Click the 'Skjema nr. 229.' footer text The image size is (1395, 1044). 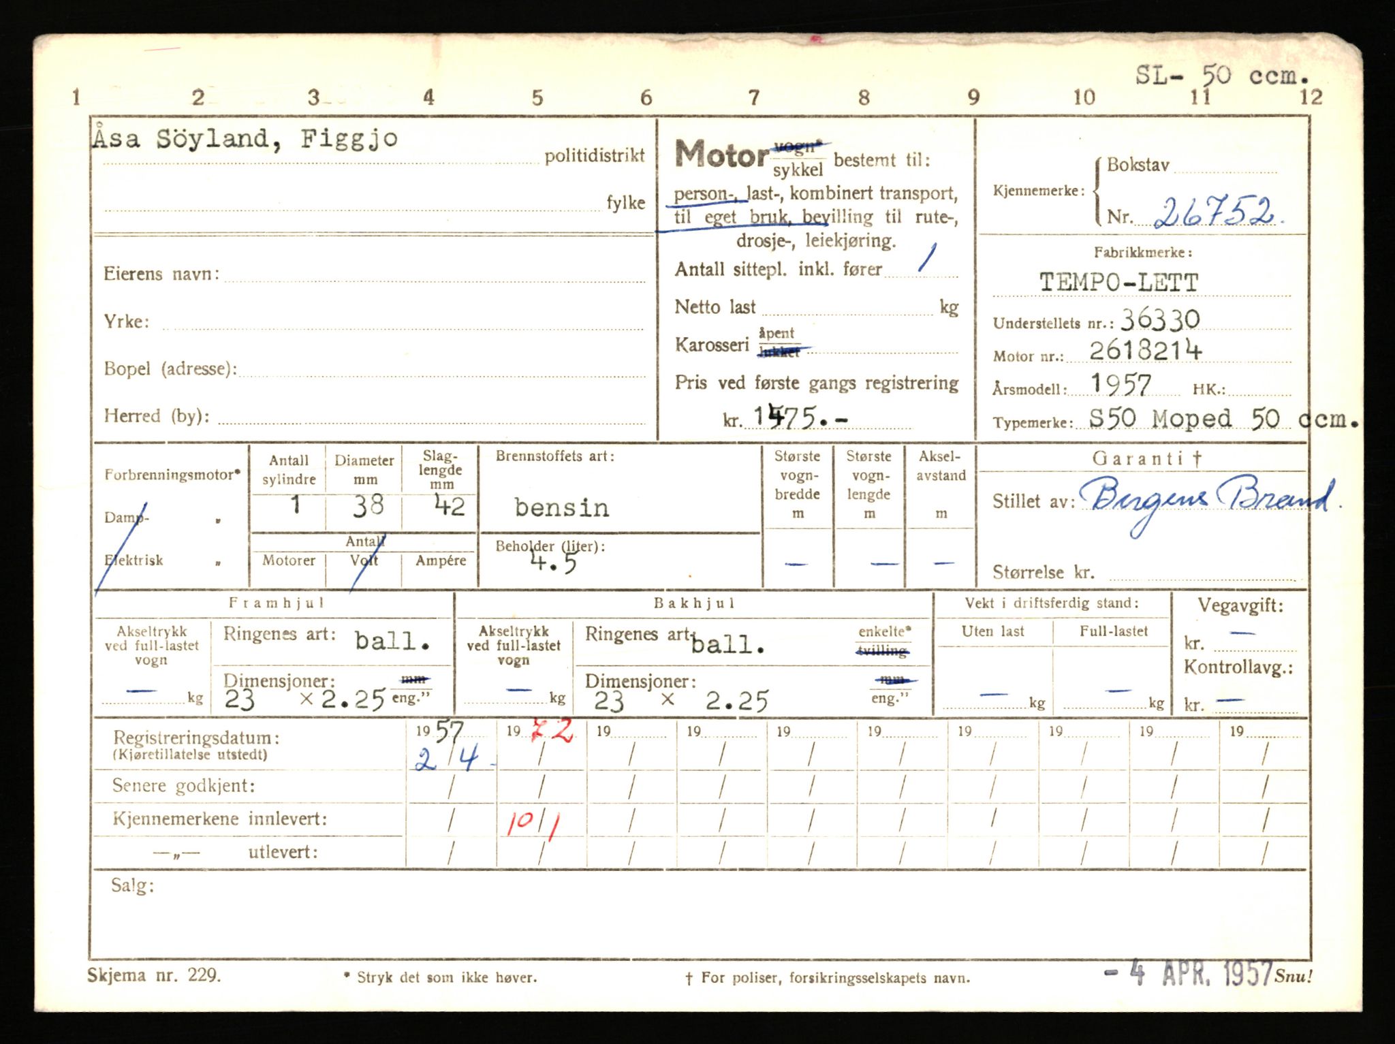154,975
